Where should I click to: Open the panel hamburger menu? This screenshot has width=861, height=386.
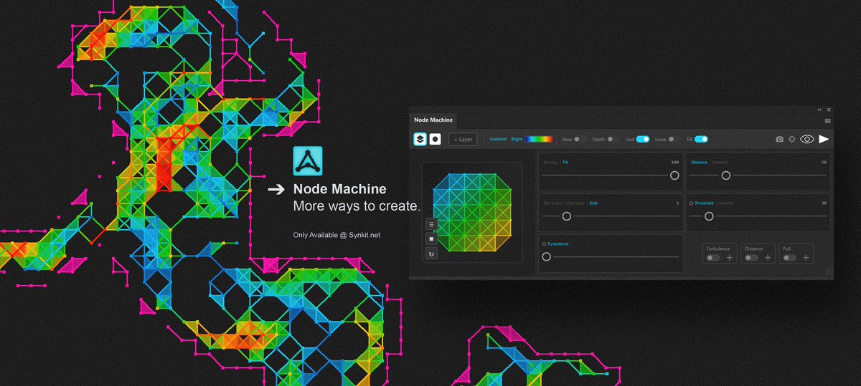pos(827,122)
